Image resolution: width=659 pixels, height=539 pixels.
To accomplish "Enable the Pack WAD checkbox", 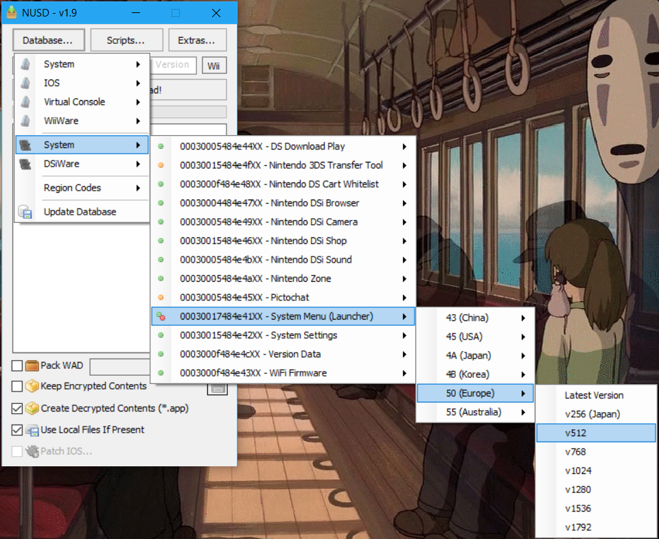I will [x=17, y=366].
